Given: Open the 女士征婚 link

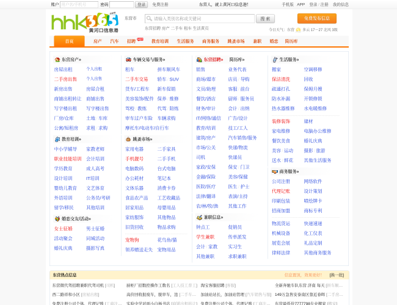Looking at the screenshot, I should [63, 229].
